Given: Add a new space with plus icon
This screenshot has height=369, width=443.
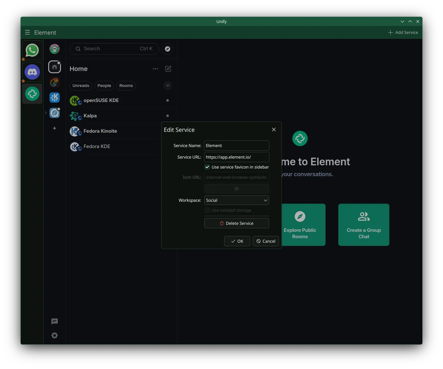Looking at the screenshot, I should pyautogui.click(x=55, y=128).
